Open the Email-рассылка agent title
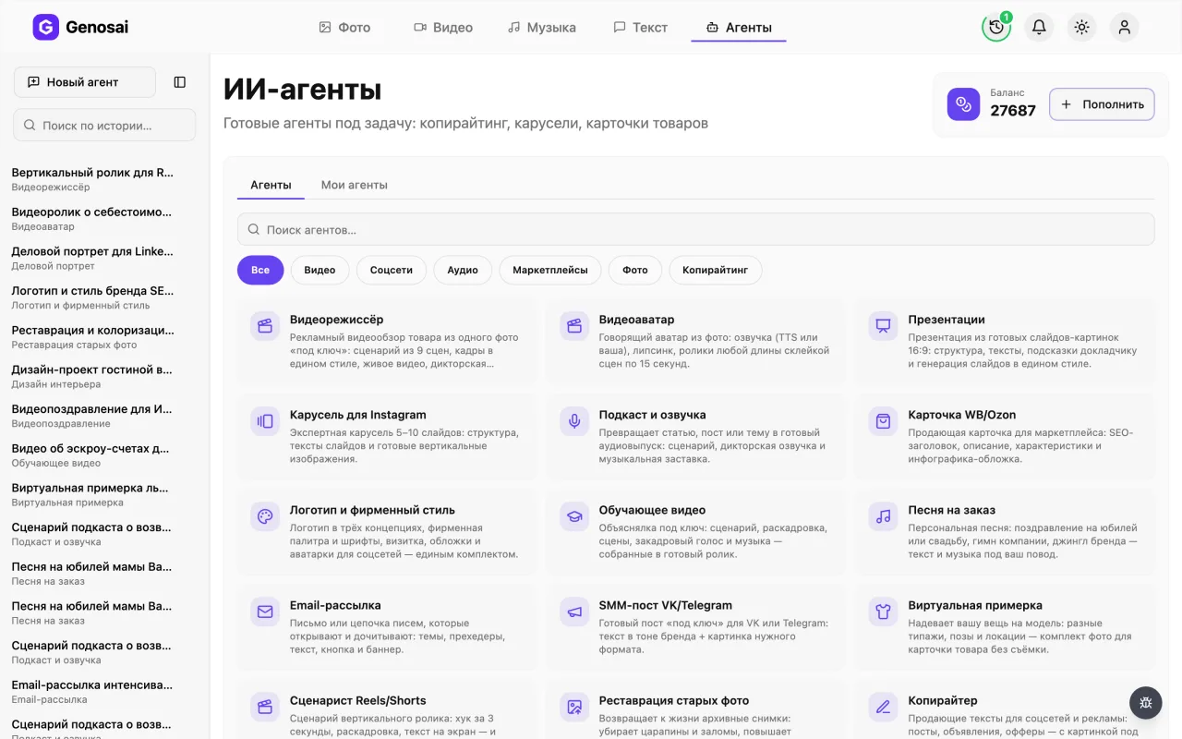1182x739 pixels. [x=335, y=605]
